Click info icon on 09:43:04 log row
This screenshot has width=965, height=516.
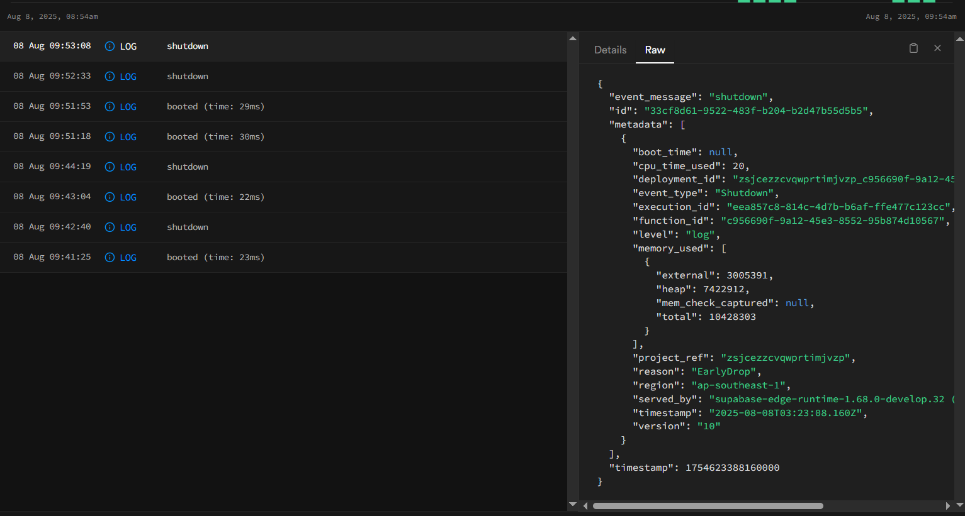110,197
